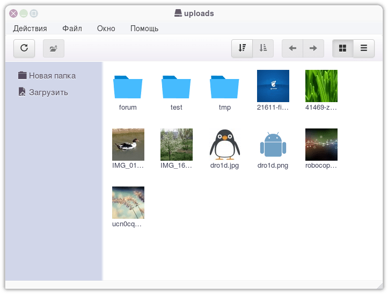This screenshot has width=388, height=294.
Task: Click Загрузить in the sidebar
Action: (x=43, y=92)
